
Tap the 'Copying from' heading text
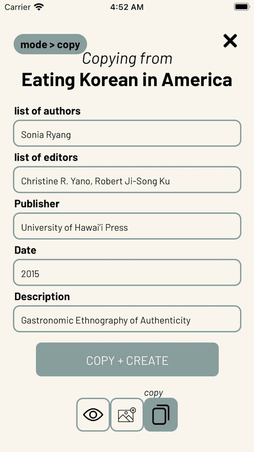click(x=127, y=58)
